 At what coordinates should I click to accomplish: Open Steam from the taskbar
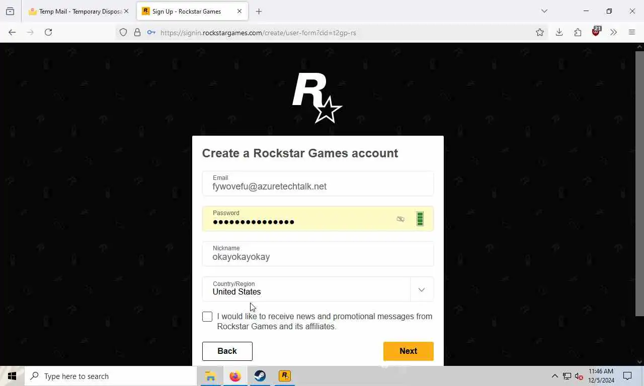click(260, 376)
